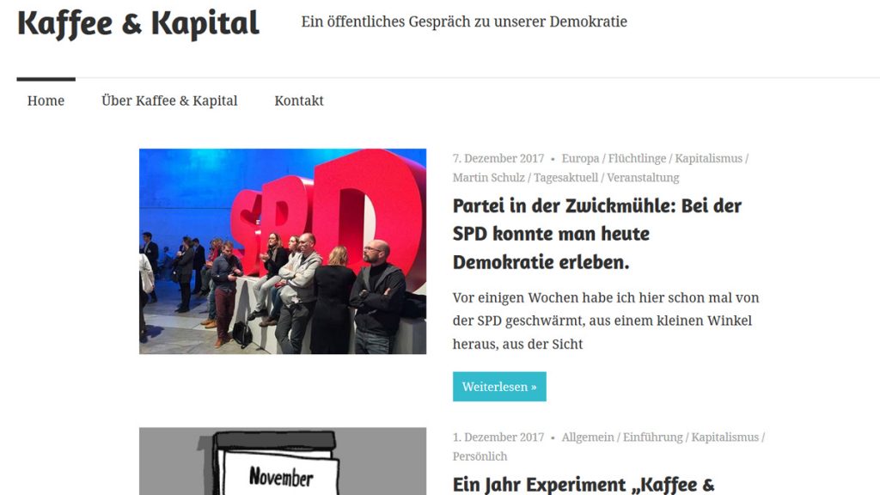Open the Veranstaltung category
This screenshot has width=880, height=495.
(x=643, y=177)
